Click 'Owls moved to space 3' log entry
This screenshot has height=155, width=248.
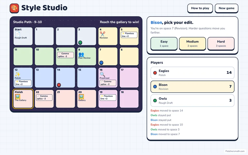pos(165,129)
